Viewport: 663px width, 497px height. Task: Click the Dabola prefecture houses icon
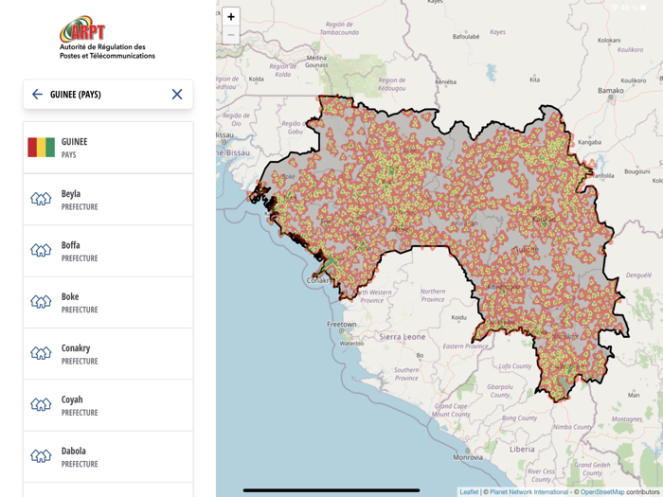(41, 456)
